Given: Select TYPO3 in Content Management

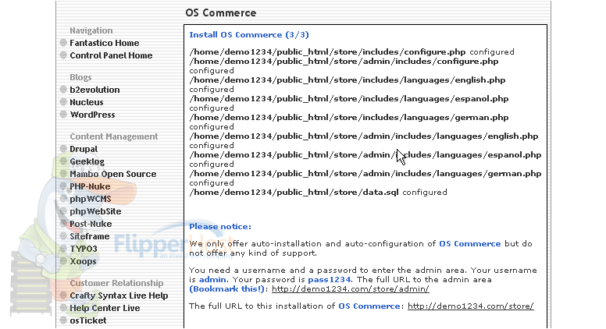Looking at the screenshot, I should [x=84, y=249].
